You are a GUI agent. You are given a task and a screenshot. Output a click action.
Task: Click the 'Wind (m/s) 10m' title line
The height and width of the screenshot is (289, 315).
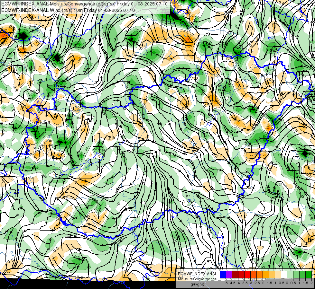[x=68, y=10]
